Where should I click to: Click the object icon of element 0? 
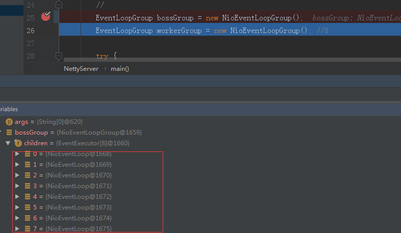pos(28,154)
